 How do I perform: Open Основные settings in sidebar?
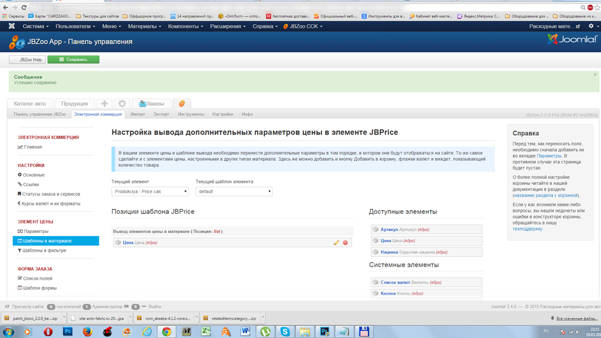point(31,175)
